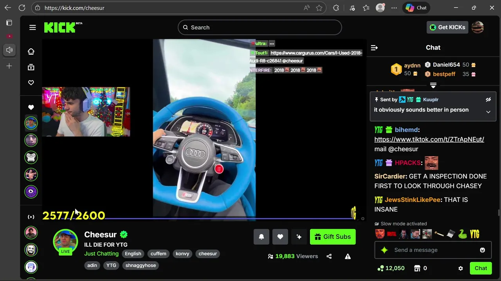Screen dimensions: 501x281
Task: Click the cuffem tag
Action: (159, 254)
